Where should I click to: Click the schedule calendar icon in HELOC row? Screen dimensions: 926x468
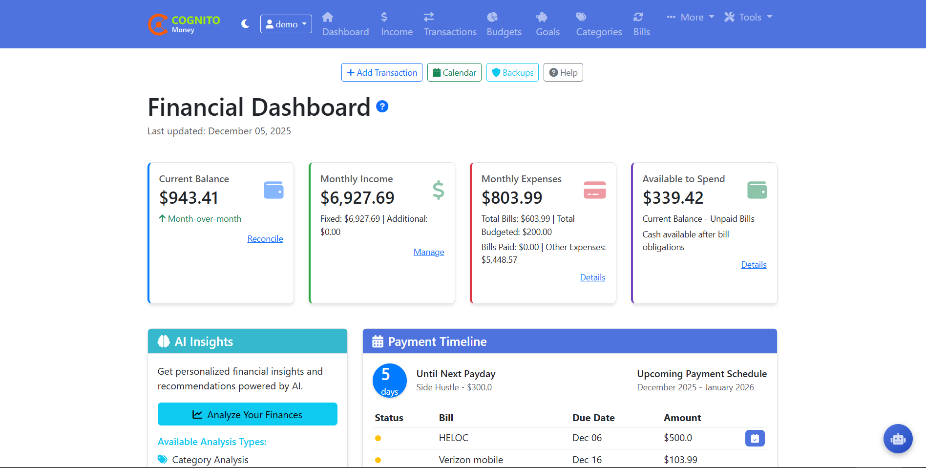(x=755, y=438)
